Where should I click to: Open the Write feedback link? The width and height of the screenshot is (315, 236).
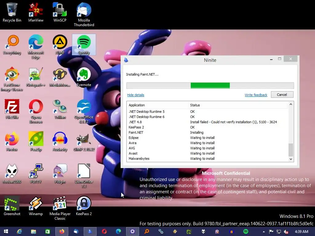256,95
